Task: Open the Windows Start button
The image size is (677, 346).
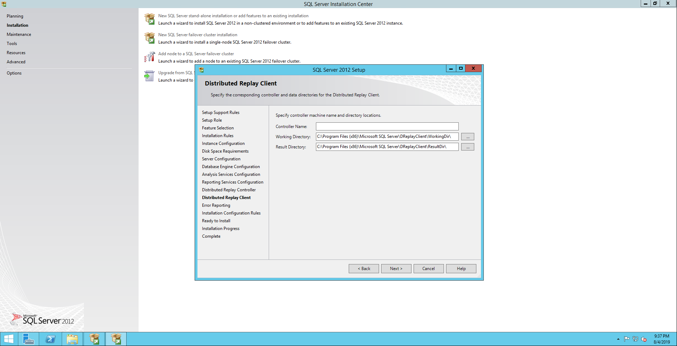Action: [9, 339]
